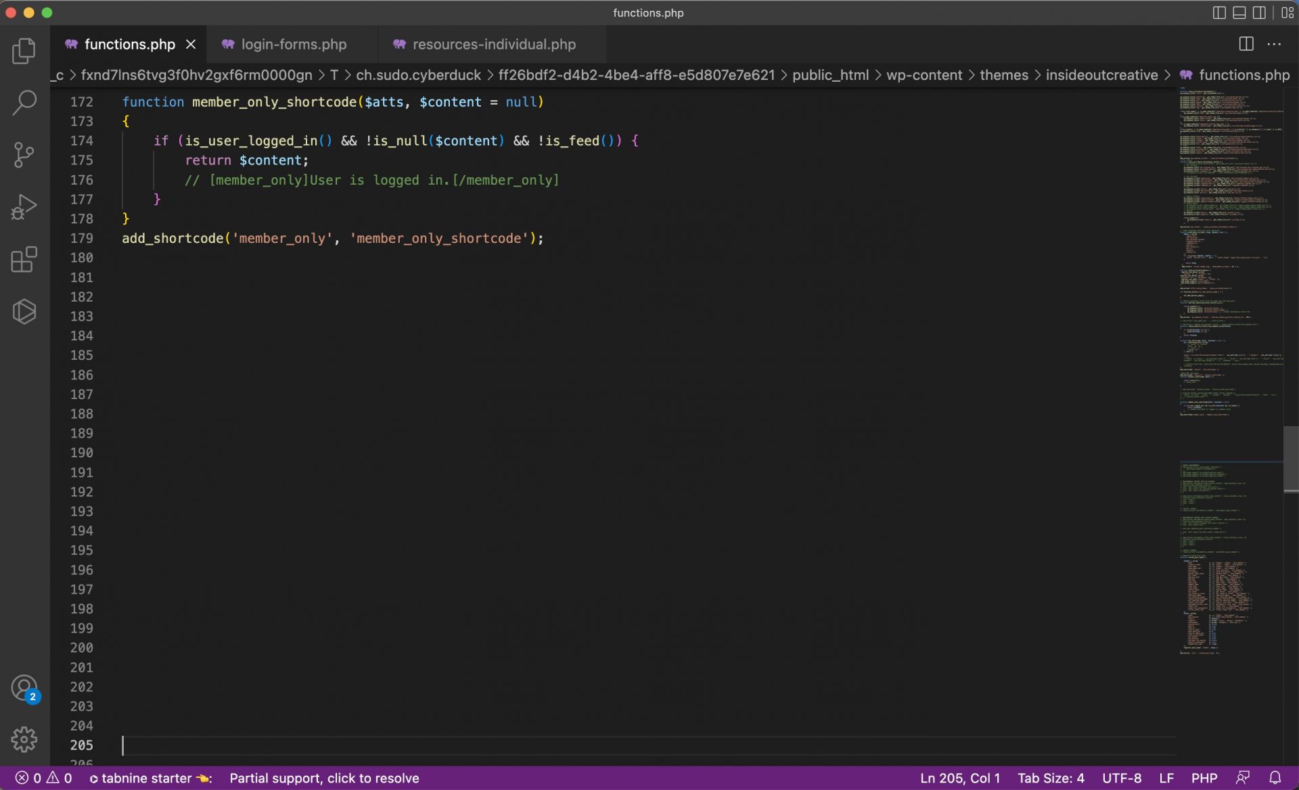
Task: Click breadcrumb fxnd7lns6tvg3f0hv2gxf6rm0000gn
Action: point(196,75)
